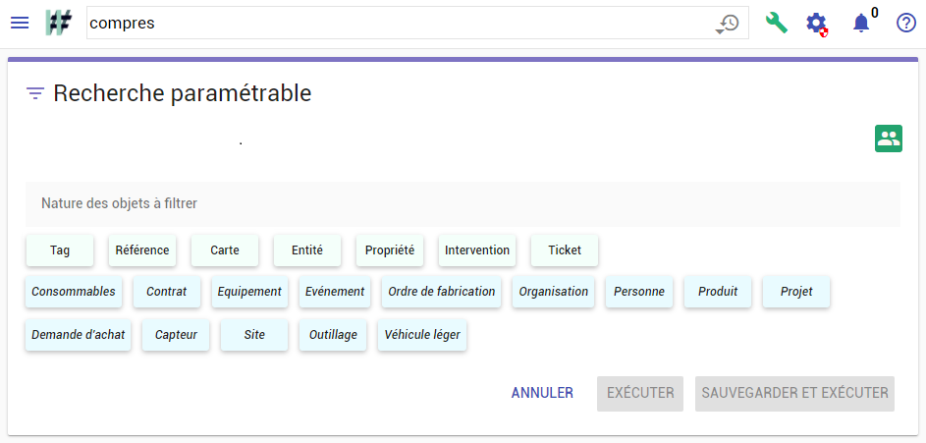Click the Recherche paramétrable heading
The height and width of the screenshot is (443, 926).
click(183, 93)
